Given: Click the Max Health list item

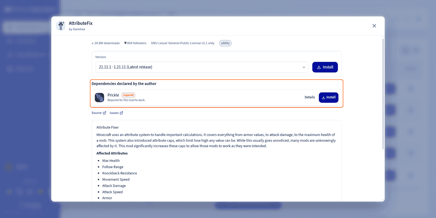Looking at the screenshot, I should 111,161.
